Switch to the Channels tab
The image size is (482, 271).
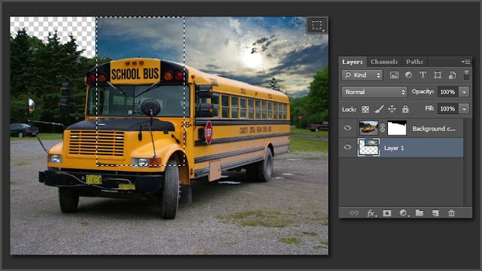pyautogui.click(x=384, y=62)
